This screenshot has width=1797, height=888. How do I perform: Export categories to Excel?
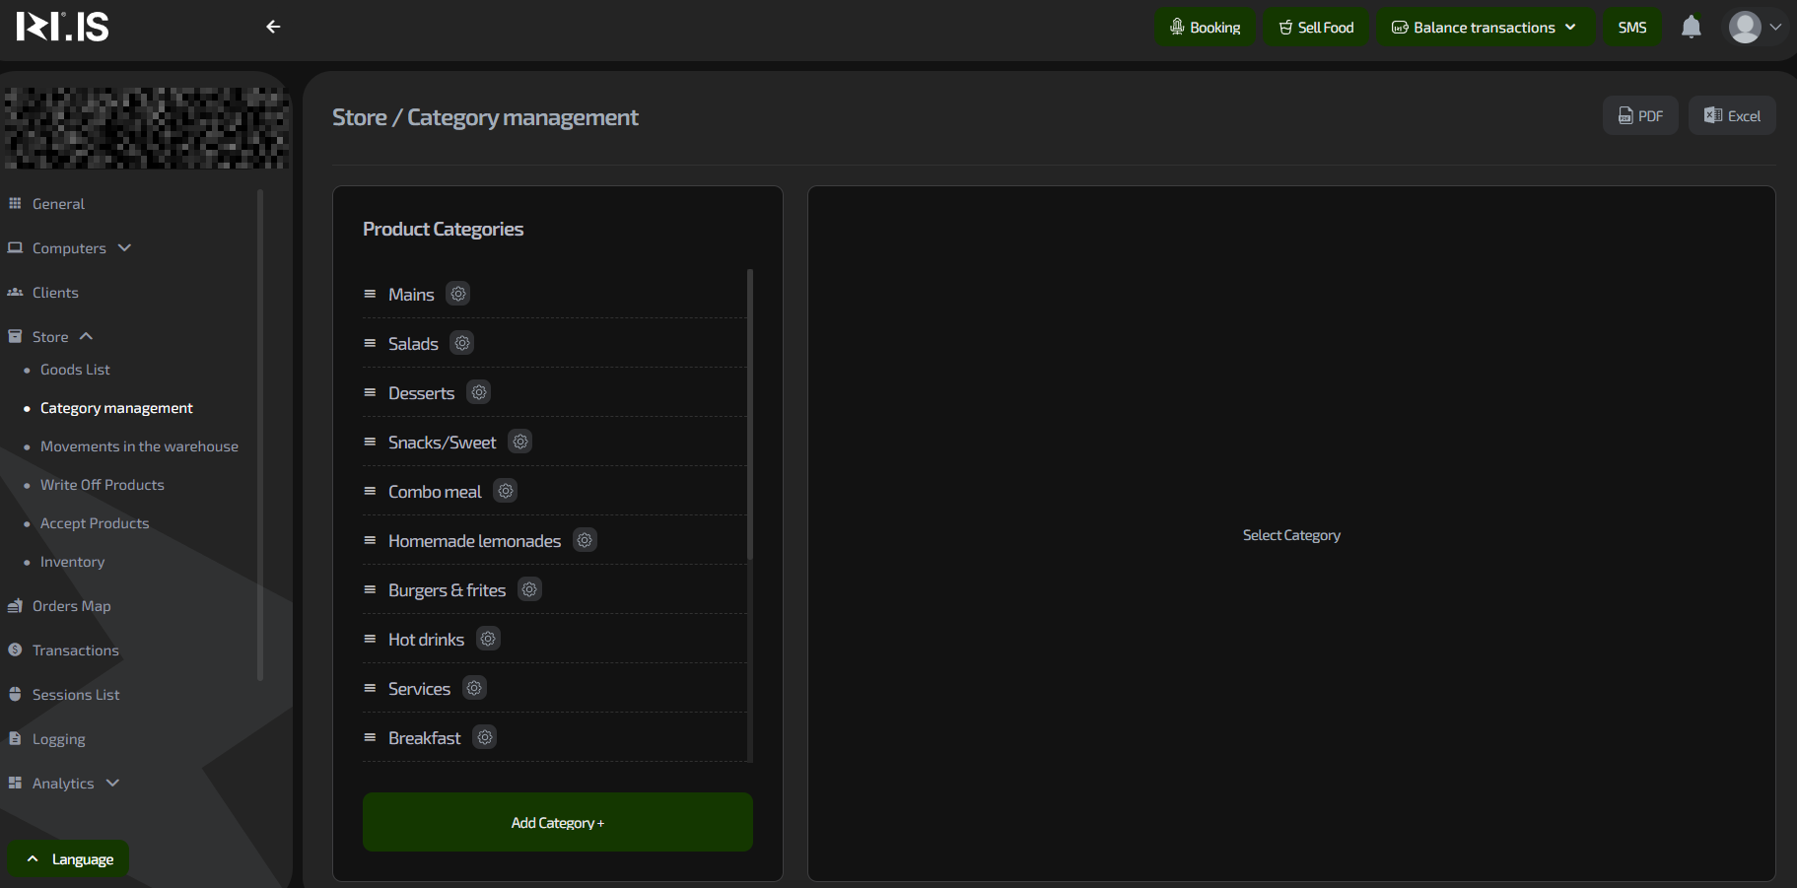[1732, 116]
